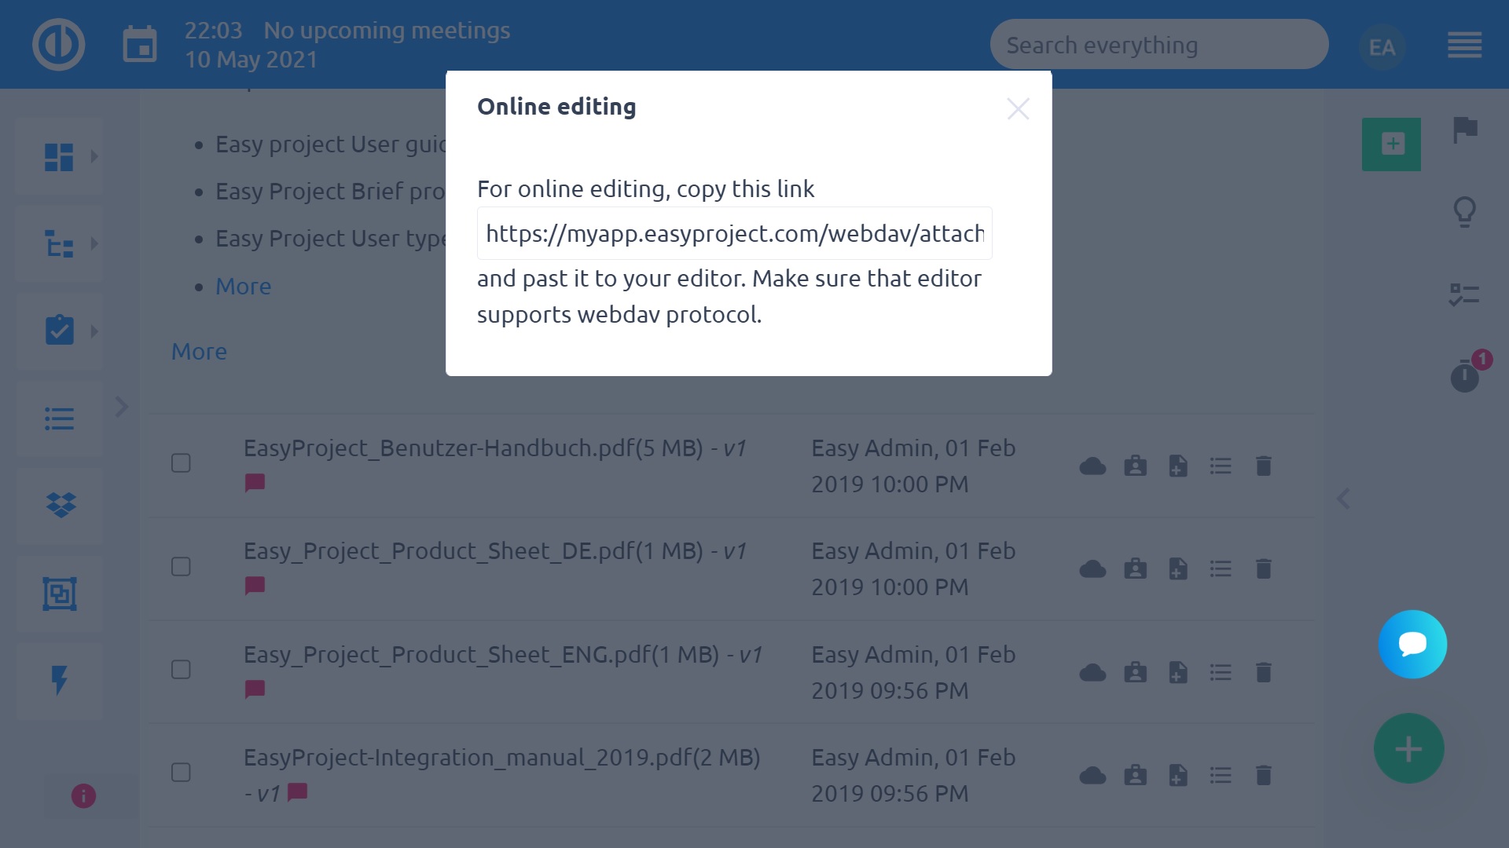1509x848 pixels.
Task: Click new version icon for Easy_Project_Product_Sheet_ENG.pdf
Action: coord(1177,673)
